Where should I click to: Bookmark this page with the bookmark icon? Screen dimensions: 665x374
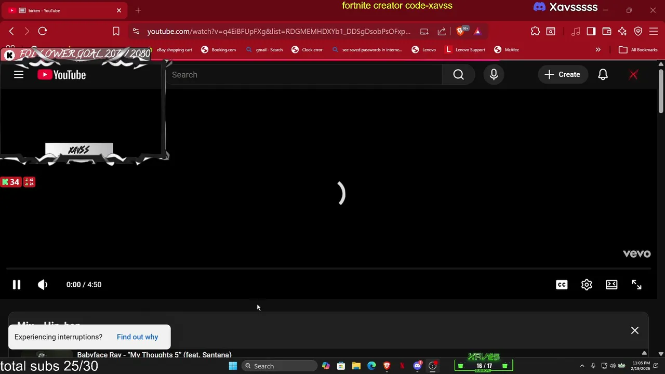pyautogui.click(x=116, y=31)
